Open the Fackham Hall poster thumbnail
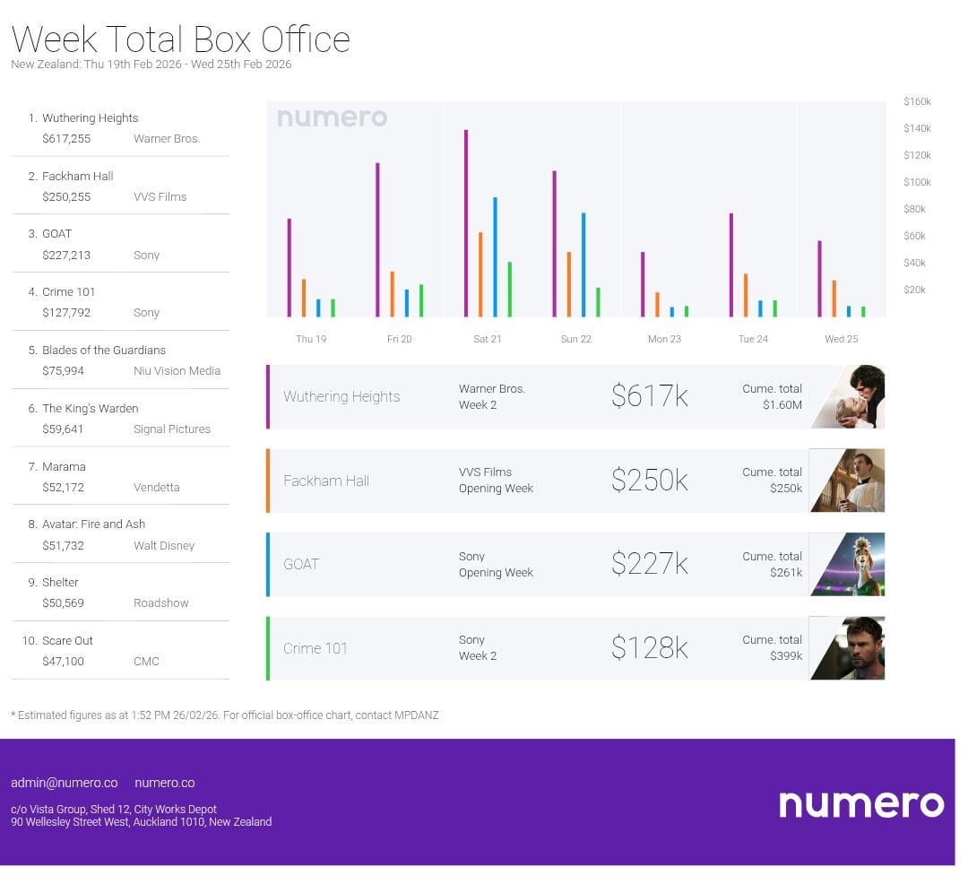 point(848,481)
